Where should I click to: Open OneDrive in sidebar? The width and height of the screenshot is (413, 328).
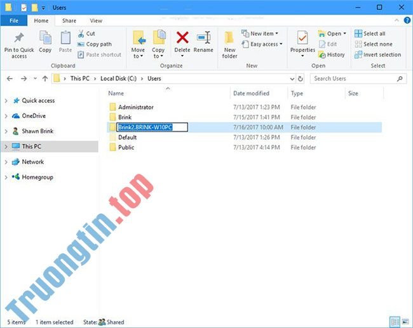pos(34,116)
